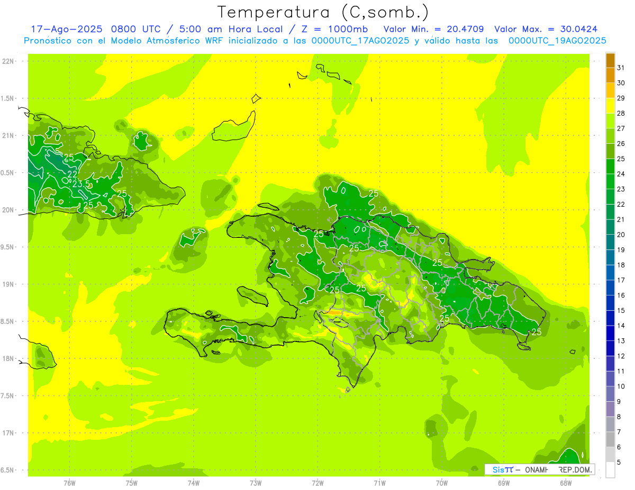The image size is (635, 490).
Task: Click the '0800 UTC' time text
Action: 137,29
